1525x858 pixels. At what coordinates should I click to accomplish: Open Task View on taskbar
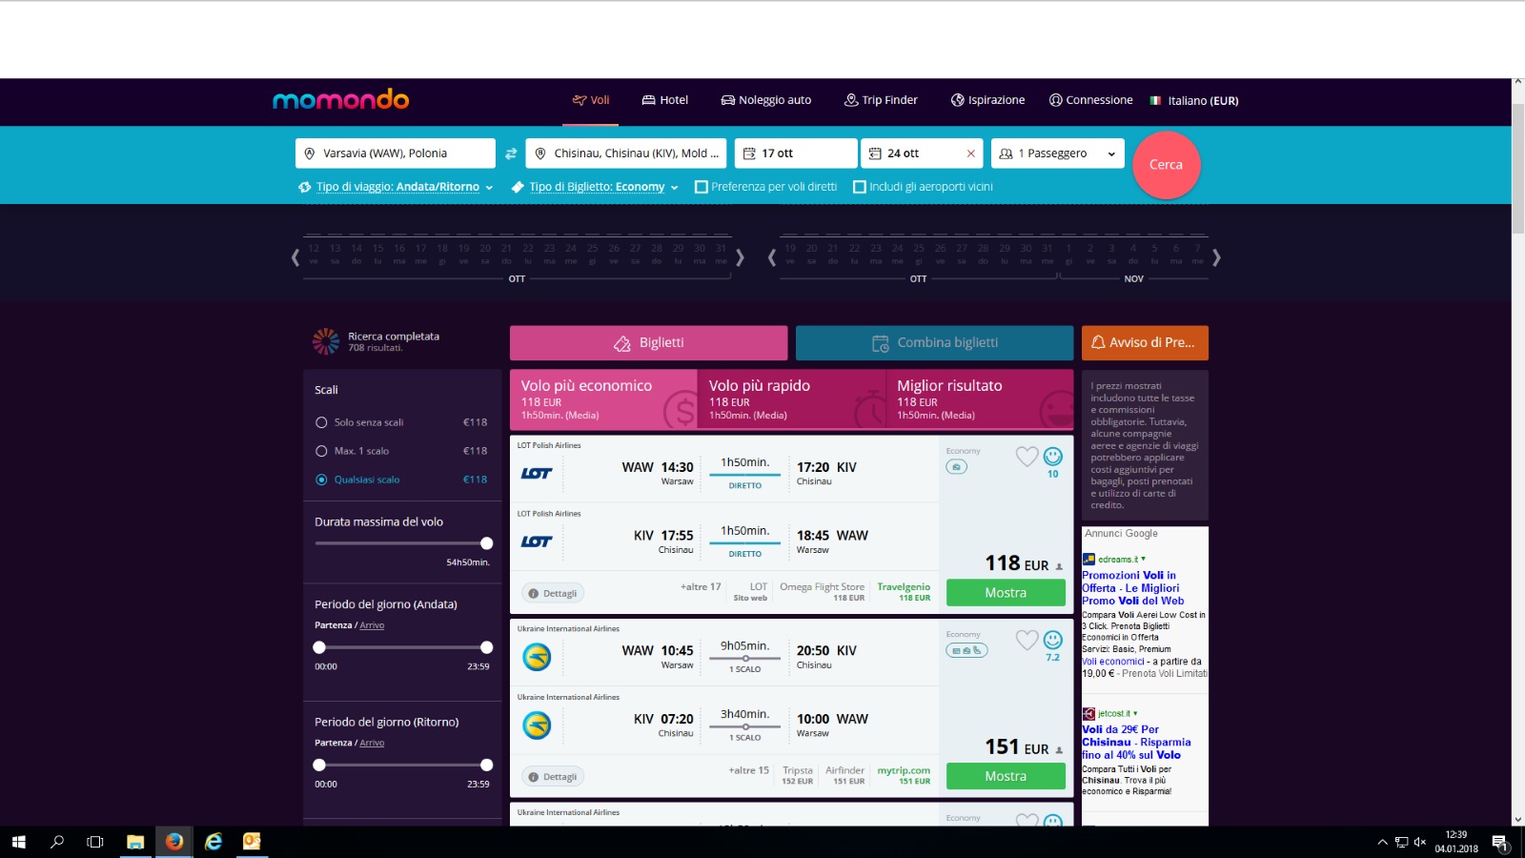pos(95,842)
